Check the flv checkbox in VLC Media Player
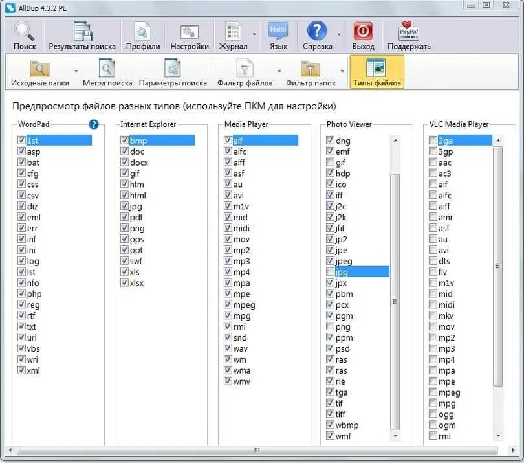This screenshot has width=524, height=463. click(x=433, y=271)
